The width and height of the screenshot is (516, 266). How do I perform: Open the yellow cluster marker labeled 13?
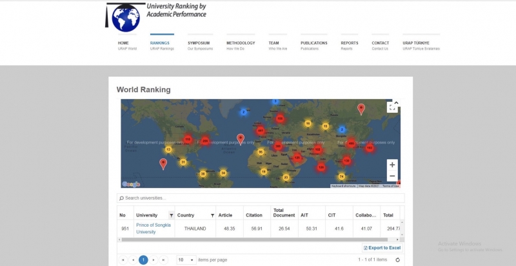click(168, 149)
